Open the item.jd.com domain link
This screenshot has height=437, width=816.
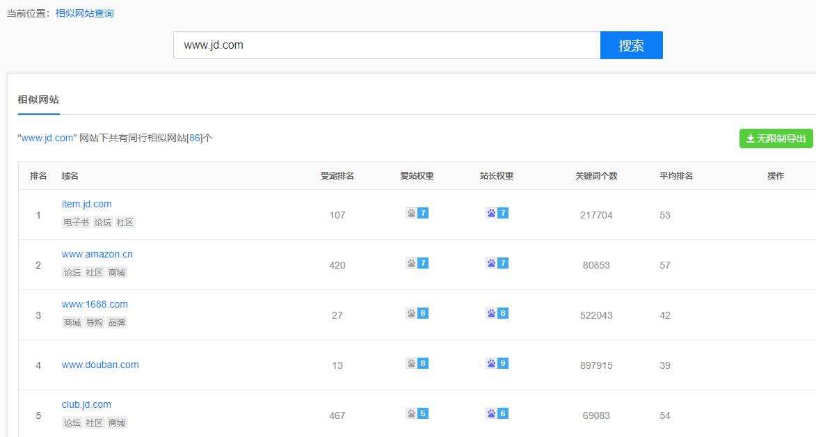click(87, 204)
